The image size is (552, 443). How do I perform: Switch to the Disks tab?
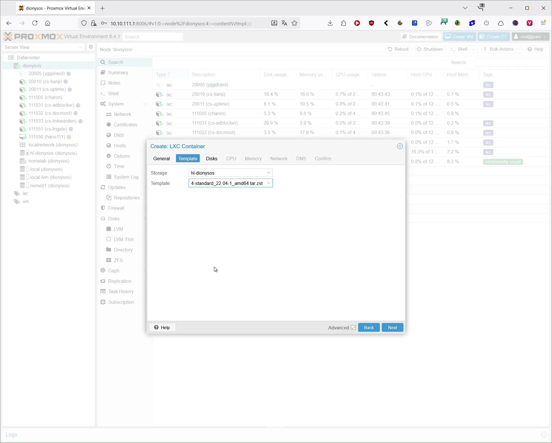(212, 159)
